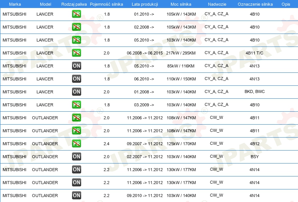This screenshot has width=298, height=202.
Task: Select the '01.2010 ->' production date cell
Action: 144,14
